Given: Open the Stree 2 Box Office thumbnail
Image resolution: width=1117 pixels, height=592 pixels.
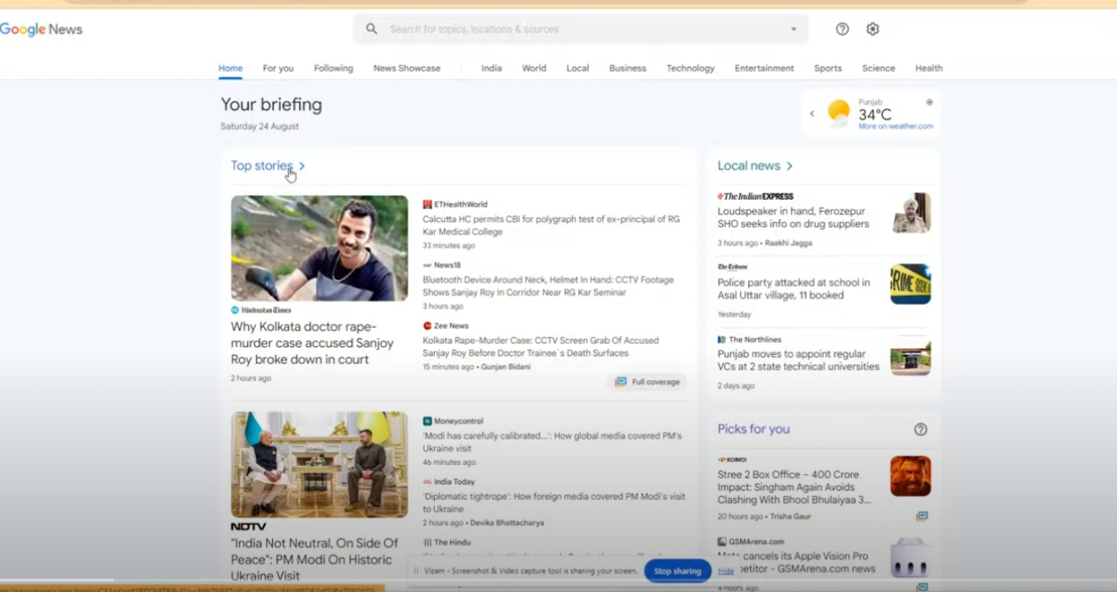Looking at the screenshot, I should coord(911,476).
